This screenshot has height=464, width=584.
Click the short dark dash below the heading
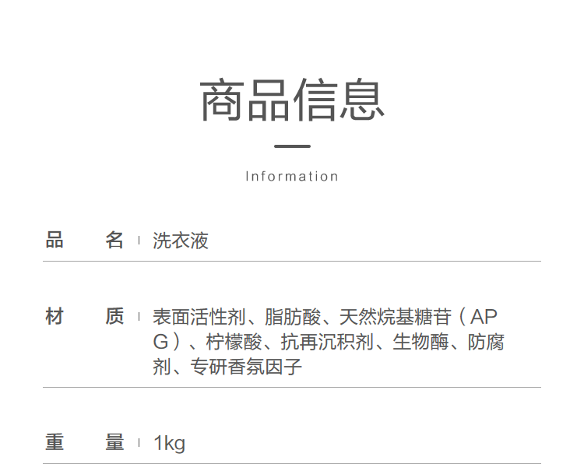click(x=292, y=146)
